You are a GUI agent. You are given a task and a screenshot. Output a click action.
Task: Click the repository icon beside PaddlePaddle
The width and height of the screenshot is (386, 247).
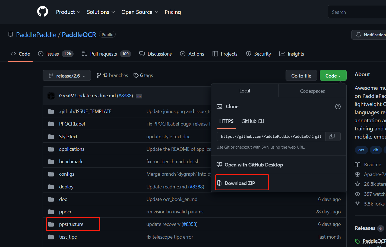[x=11, y=35]
